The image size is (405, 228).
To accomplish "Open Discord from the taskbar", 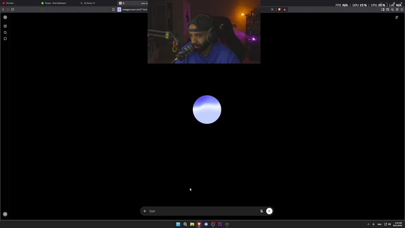I will 206,224.
